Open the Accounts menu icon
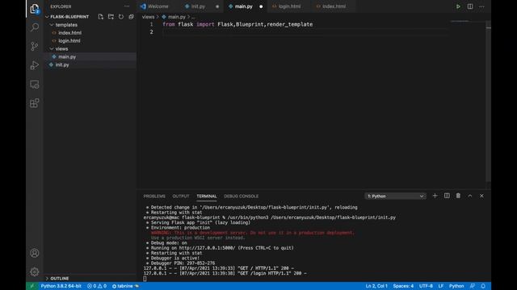Viewport: 517px width, 290px height. pyautogui.click(x=35, y=253)
